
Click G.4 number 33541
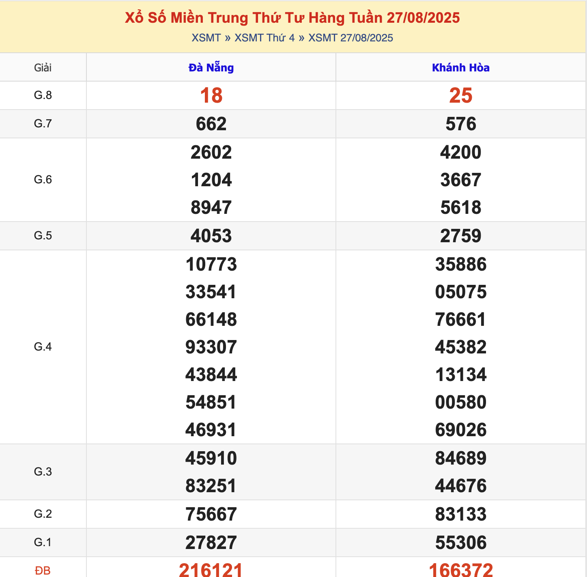(211, 292)
